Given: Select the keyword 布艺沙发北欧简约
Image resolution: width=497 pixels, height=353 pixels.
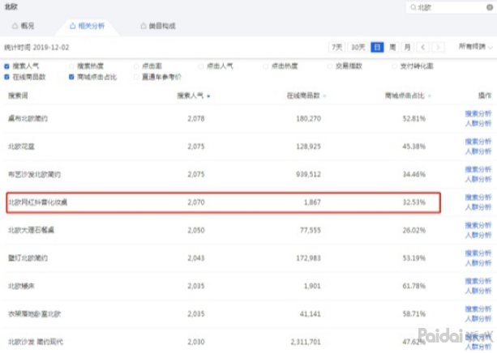Looking at the screenshot, I should click(35, 174).
